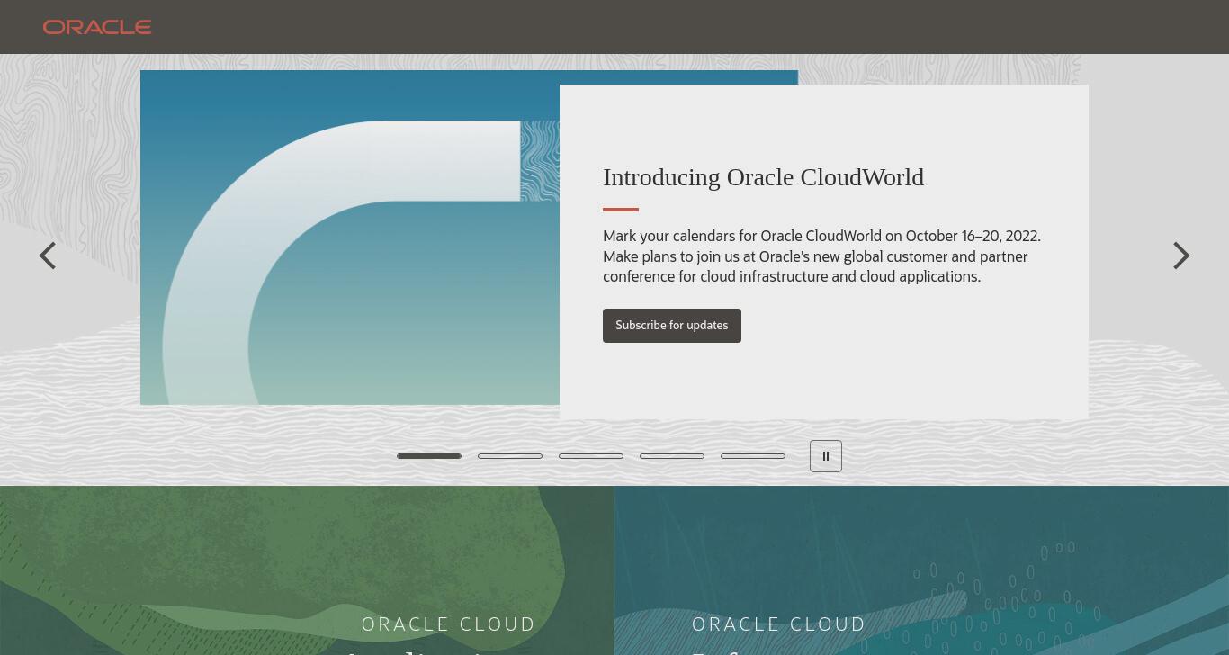Click the Subscribe for updates button
Viewport: 1229px width, 655px height.
coord(672,326)
